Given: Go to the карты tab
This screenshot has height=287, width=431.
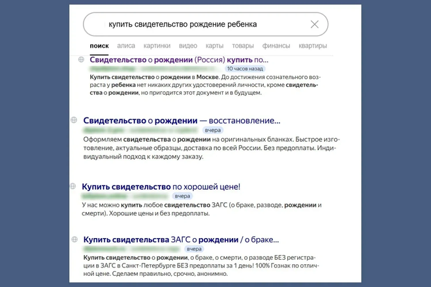Looking at the screenshot, I should click(x=214, y=46).
